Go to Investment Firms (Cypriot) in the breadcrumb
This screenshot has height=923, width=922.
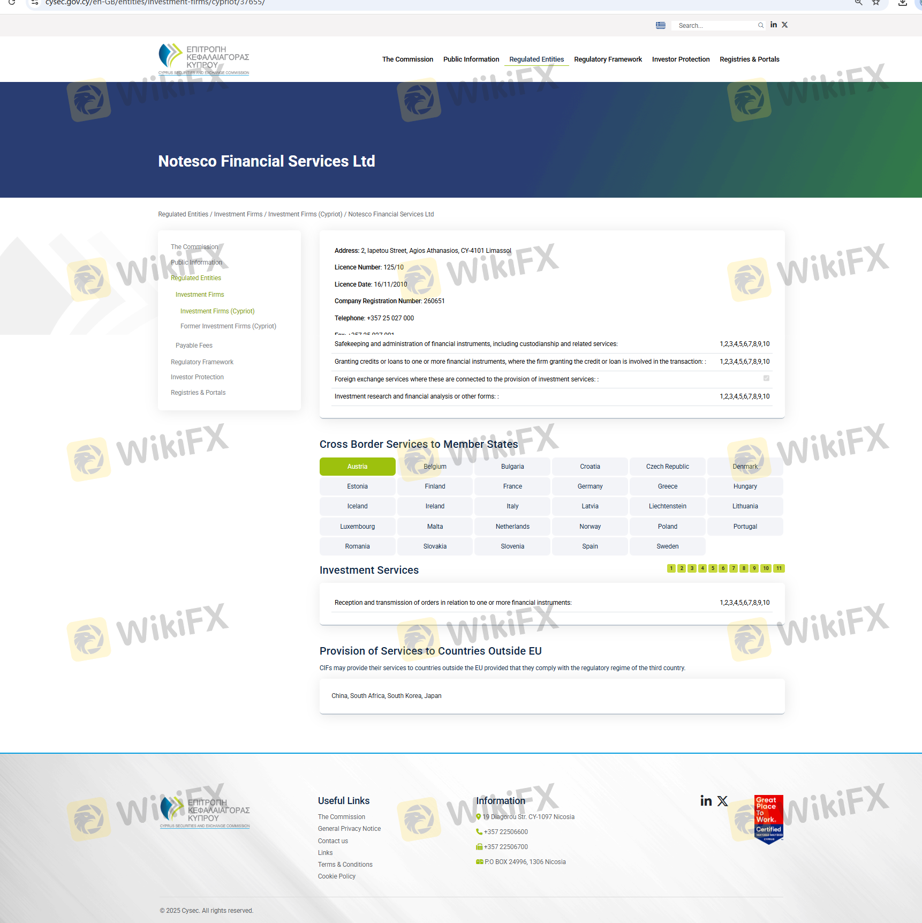[305, 214]
